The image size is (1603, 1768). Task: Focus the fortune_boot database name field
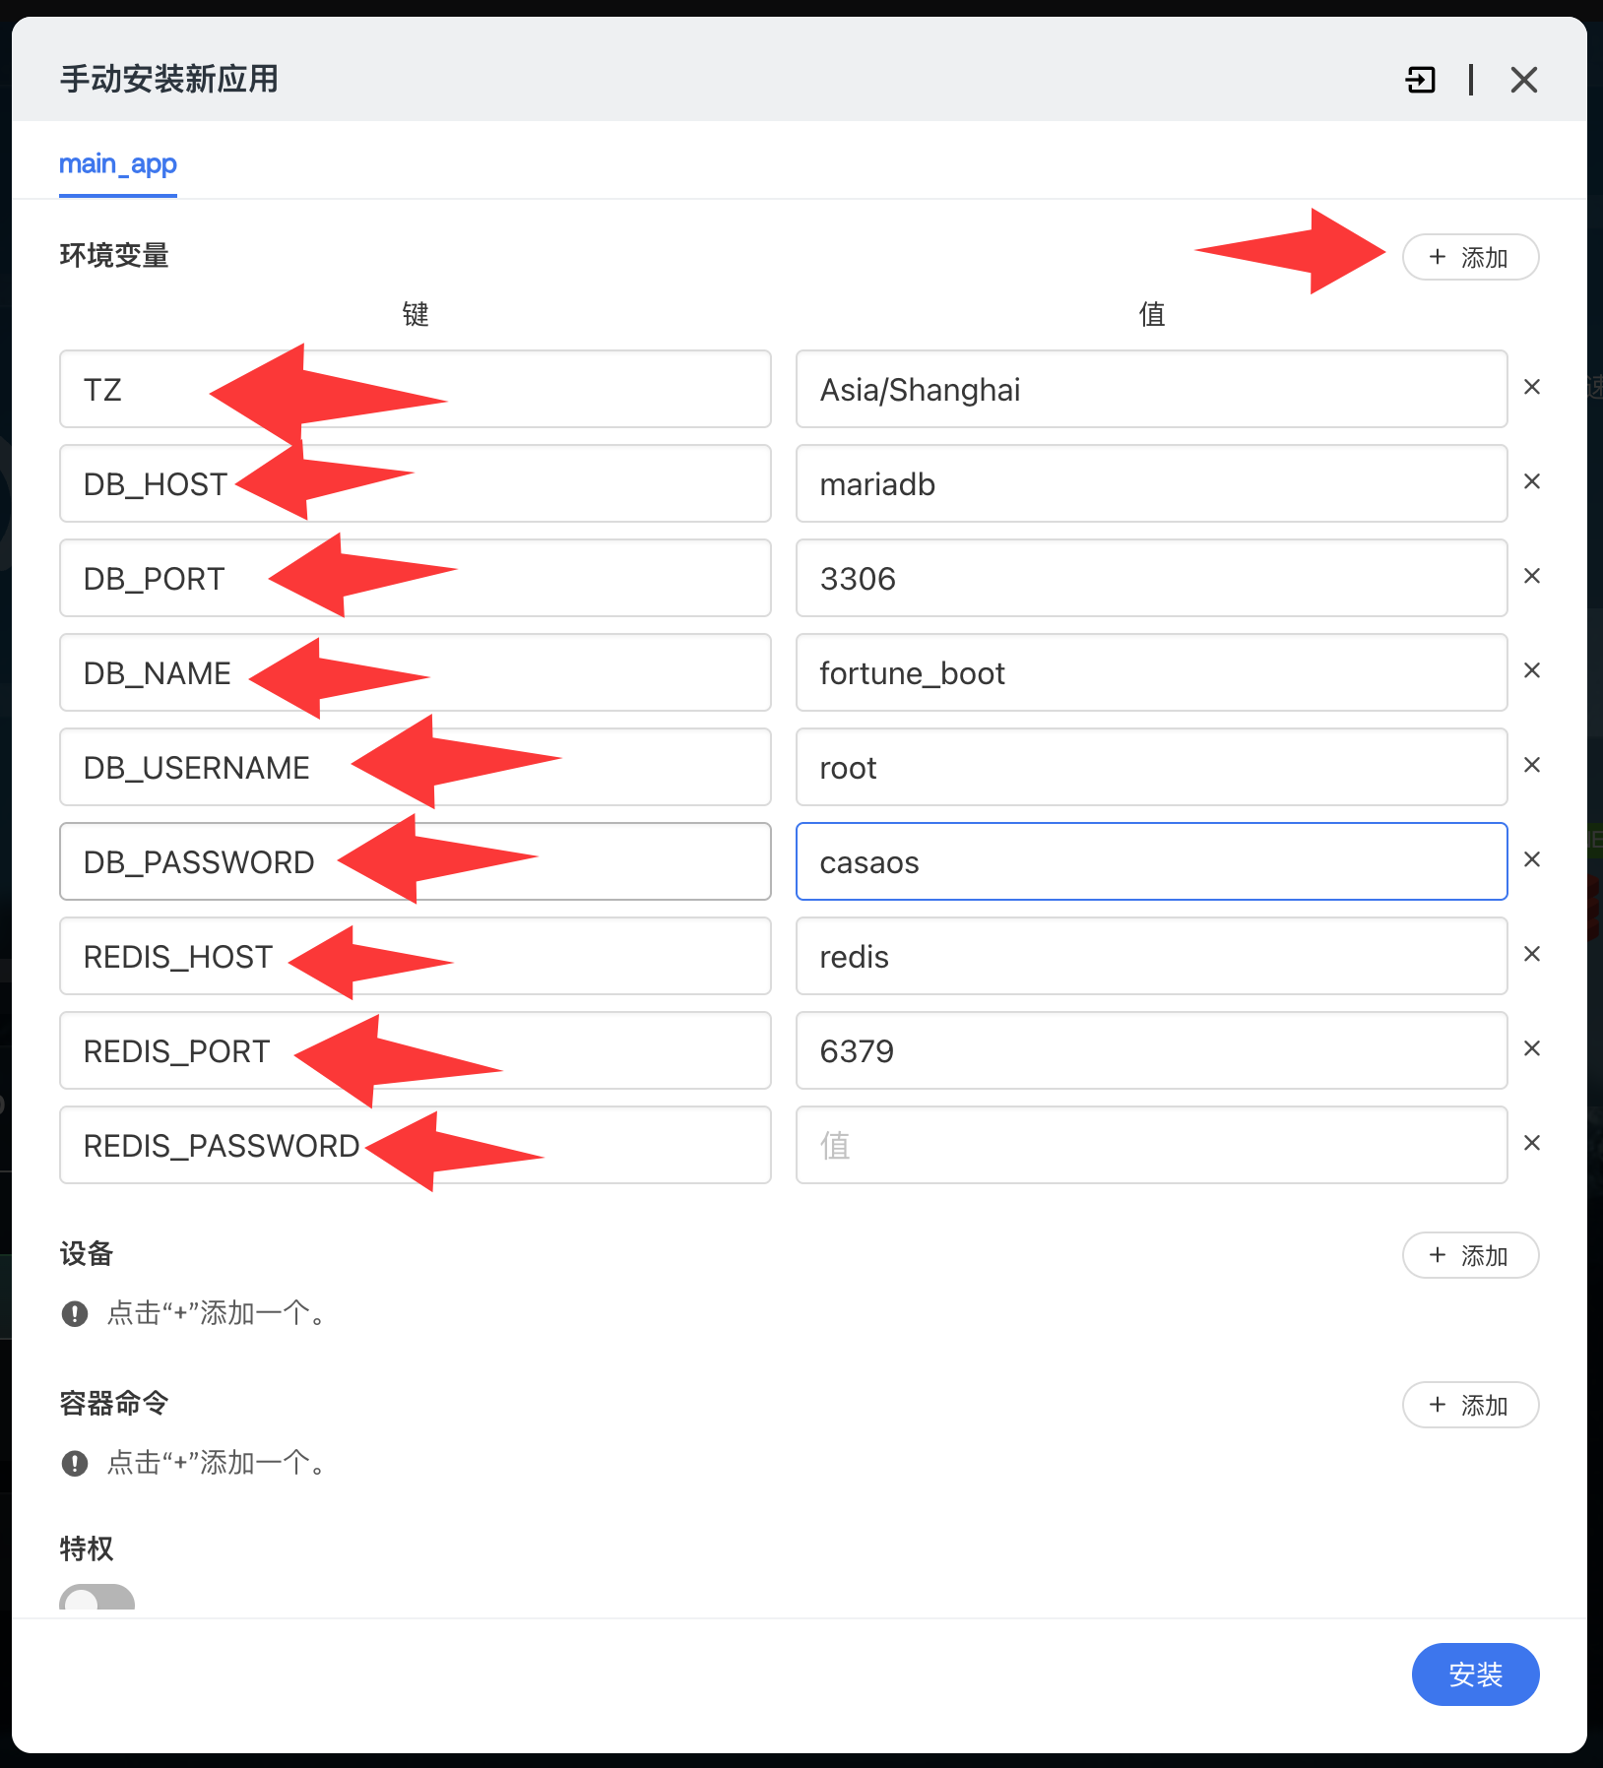(x=1150, y=673)
